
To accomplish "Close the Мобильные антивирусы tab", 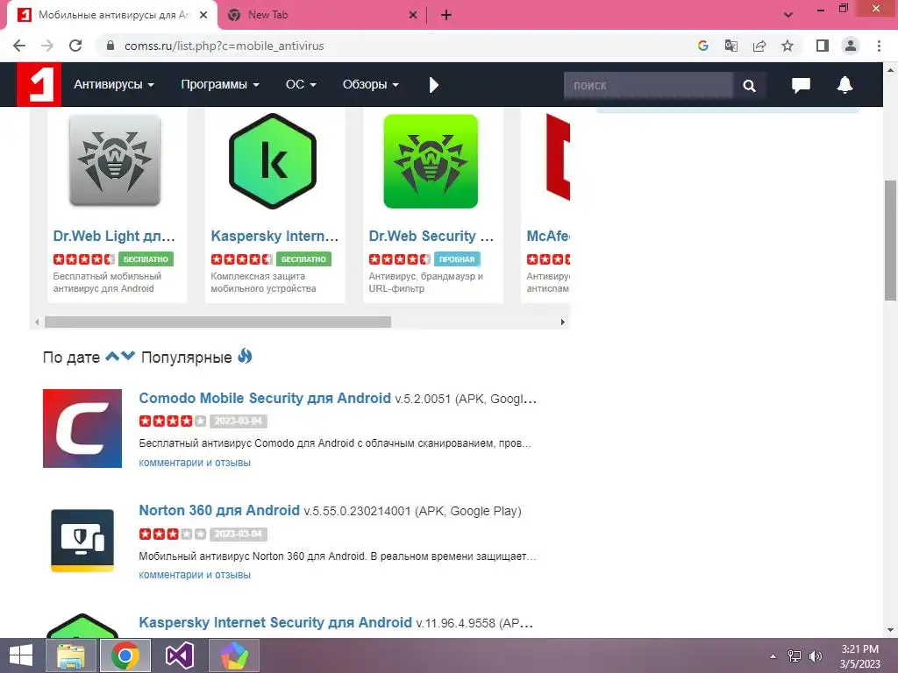I will point(203,16).
